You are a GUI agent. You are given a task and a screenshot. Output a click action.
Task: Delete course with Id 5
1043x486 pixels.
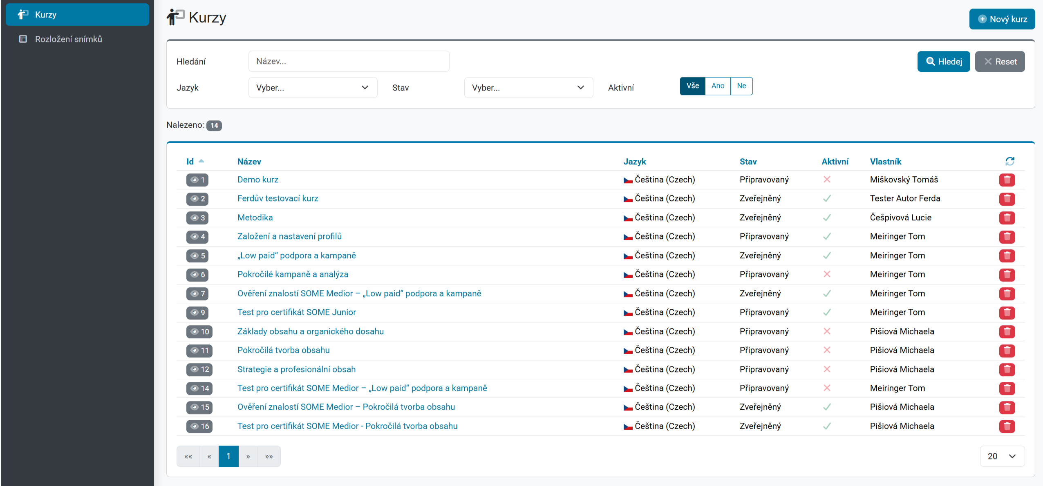(x=1007, y=256)
